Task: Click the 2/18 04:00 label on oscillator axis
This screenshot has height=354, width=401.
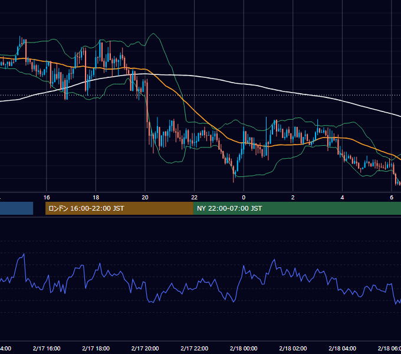Action: pyautogui.click(x=342, y=348)
